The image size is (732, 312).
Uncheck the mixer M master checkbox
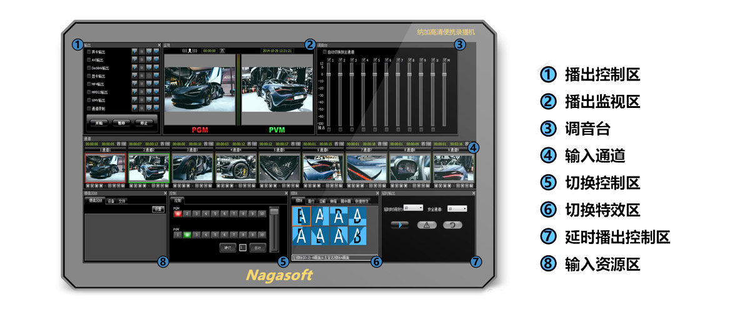click(x=444, y=60)
